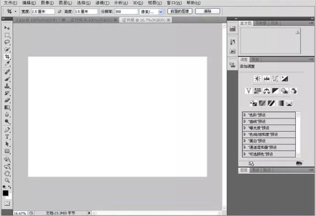Select the Eraser tool

(7, 100)
